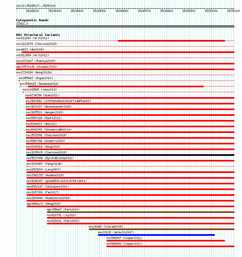Screen dimensions: 242x257
Task: Click the red nsv588947 variant bar
Action: click(166, 241)
